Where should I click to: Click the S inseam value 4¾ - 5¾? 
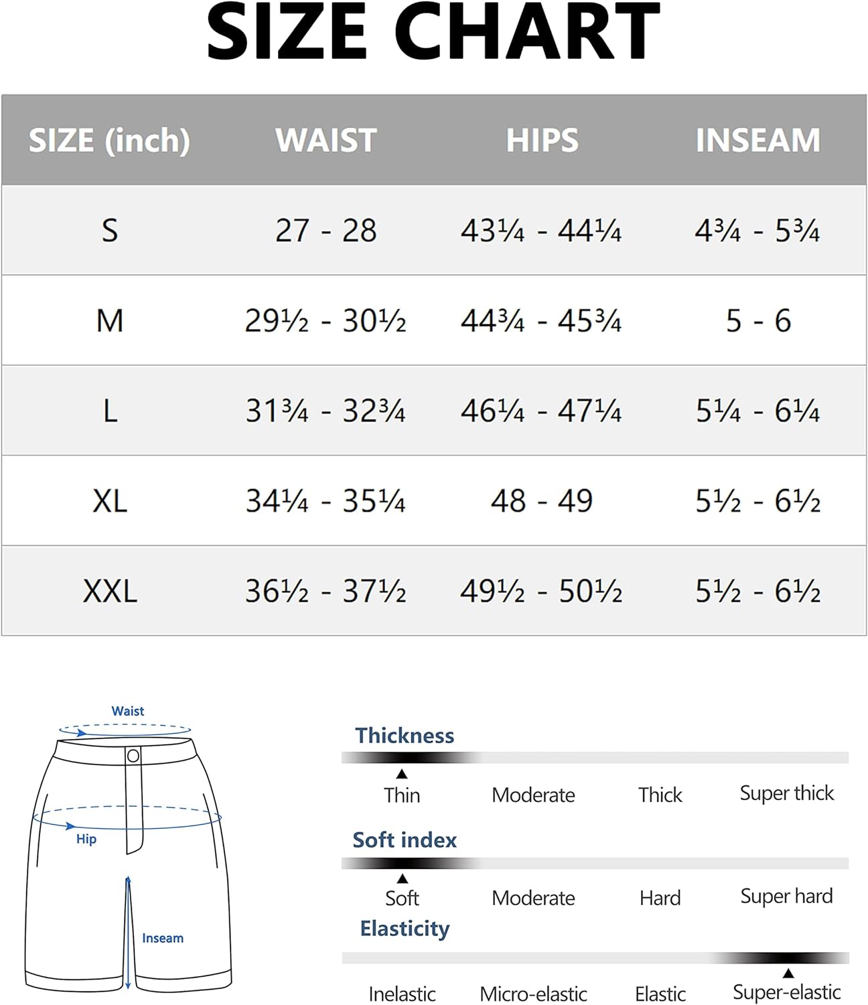(757, 231)
